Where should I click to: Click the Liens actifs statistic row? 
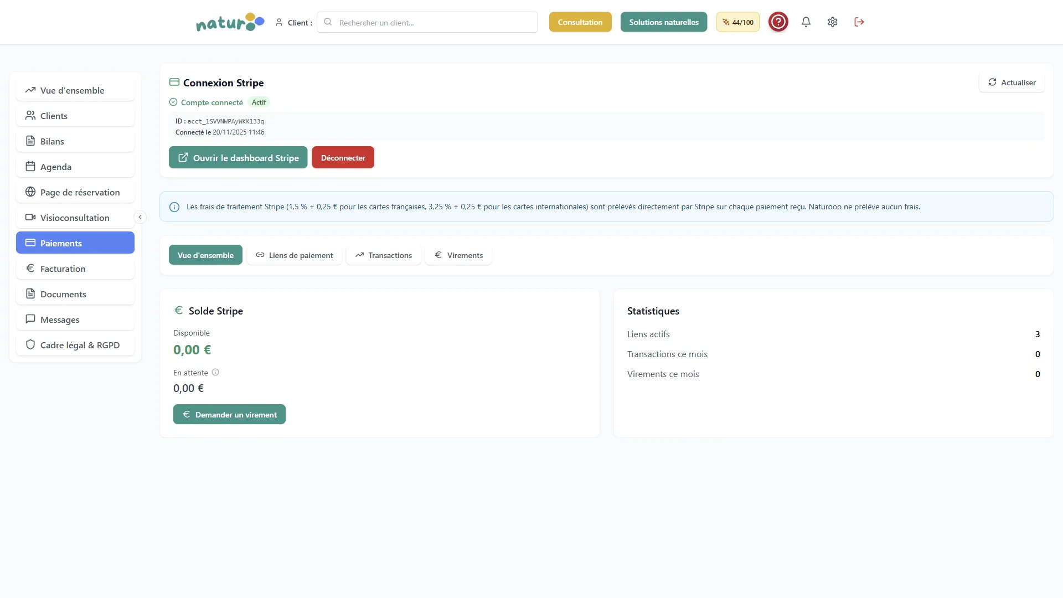tap(834, 334)
